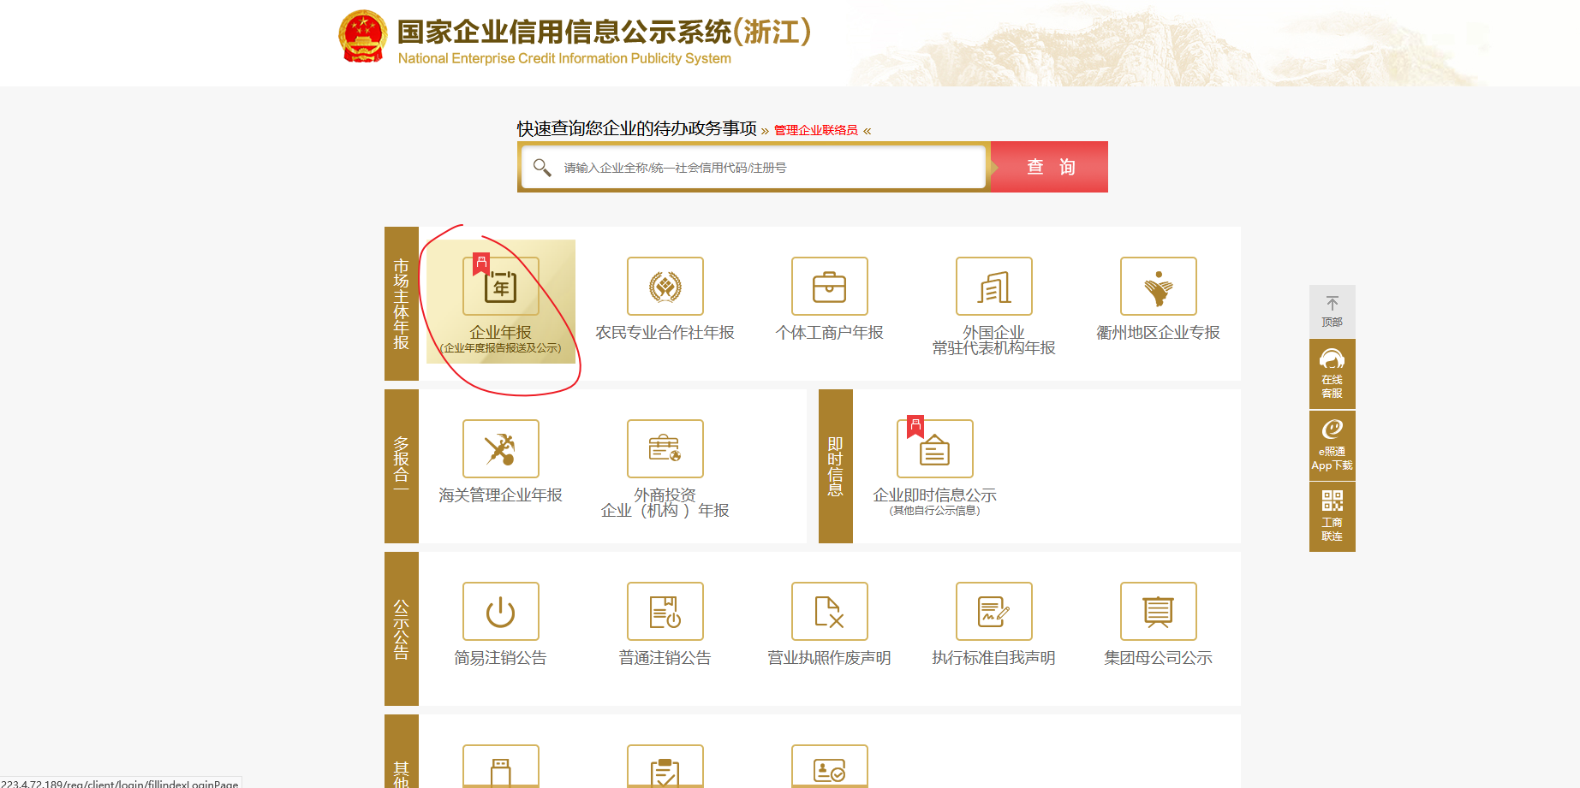The height and width of the screenshot is (788, 1580).
Task: Open the 衢州地区企业专报 icon
Action: pos(1159,286)
